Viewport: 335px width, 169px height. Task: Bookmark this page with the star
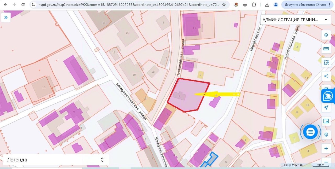[224, 5]
